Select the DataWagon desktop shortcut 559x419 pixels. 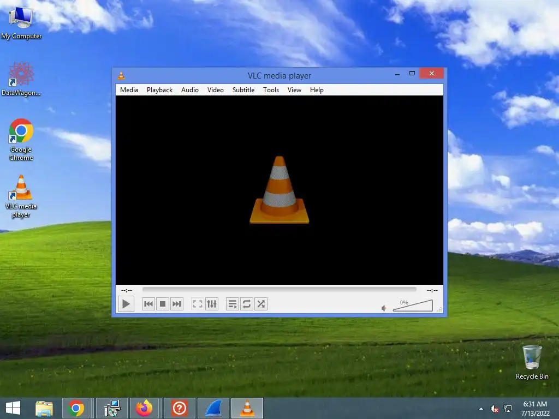(x=21, y=79)
